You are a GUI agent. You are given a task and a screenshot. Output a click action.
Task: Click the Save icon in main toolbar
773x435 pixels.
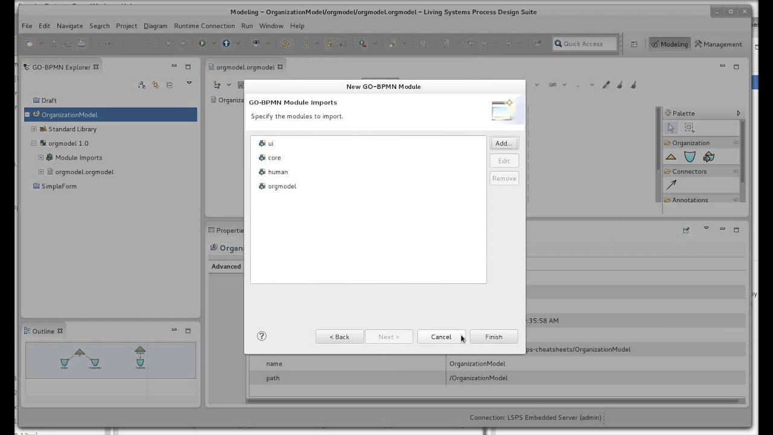point(54,43)
